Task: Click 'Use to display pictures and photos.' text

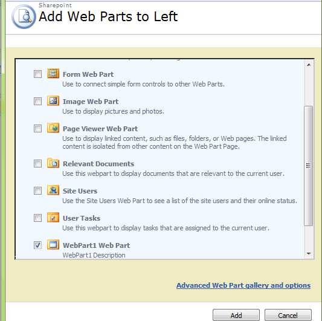Action: click(x=114, y=111)
